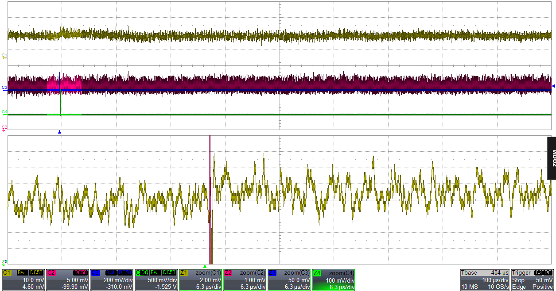Click the blue trigger level arrow at right edge
Screen dimensions: 556x291
click(553, 86)
